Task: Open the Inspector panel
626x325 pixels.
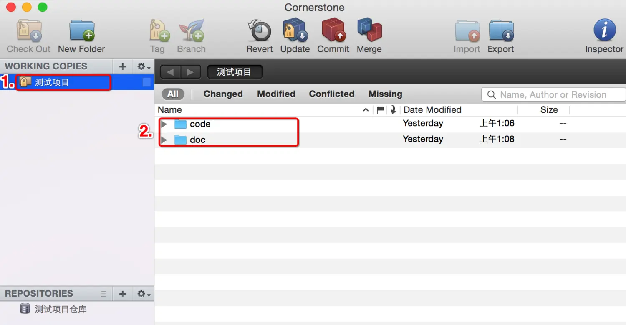Action: point(604,30)
